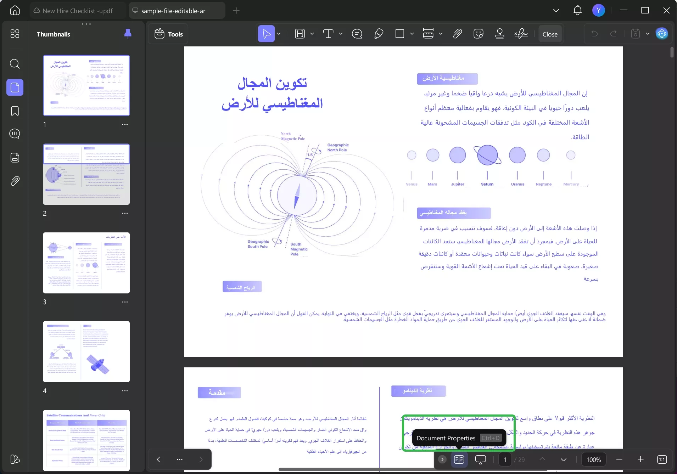Decrease zoom using the minus control
This screenshot has height=474, width=677.
coord(620,459)
